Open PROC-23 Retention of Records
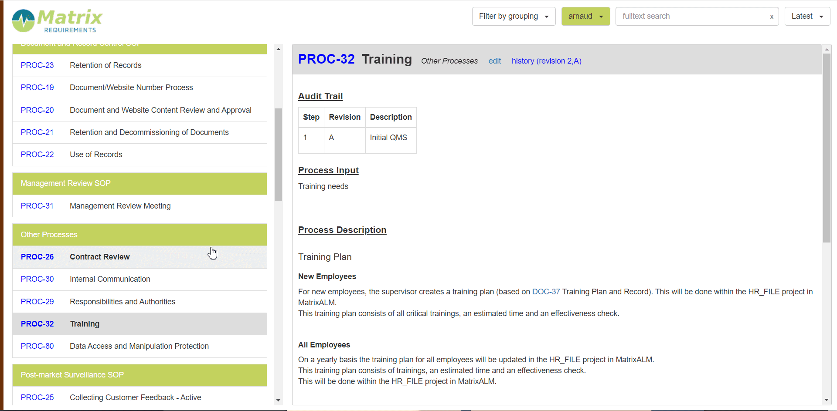The height and width of the screenshot is (411, 837). (x=105, y=65)
